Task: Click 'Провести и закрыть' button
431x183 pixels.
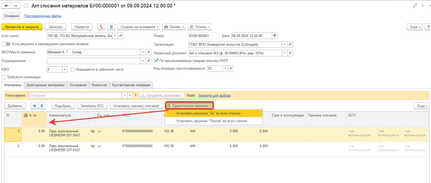Action: [22, 27]
